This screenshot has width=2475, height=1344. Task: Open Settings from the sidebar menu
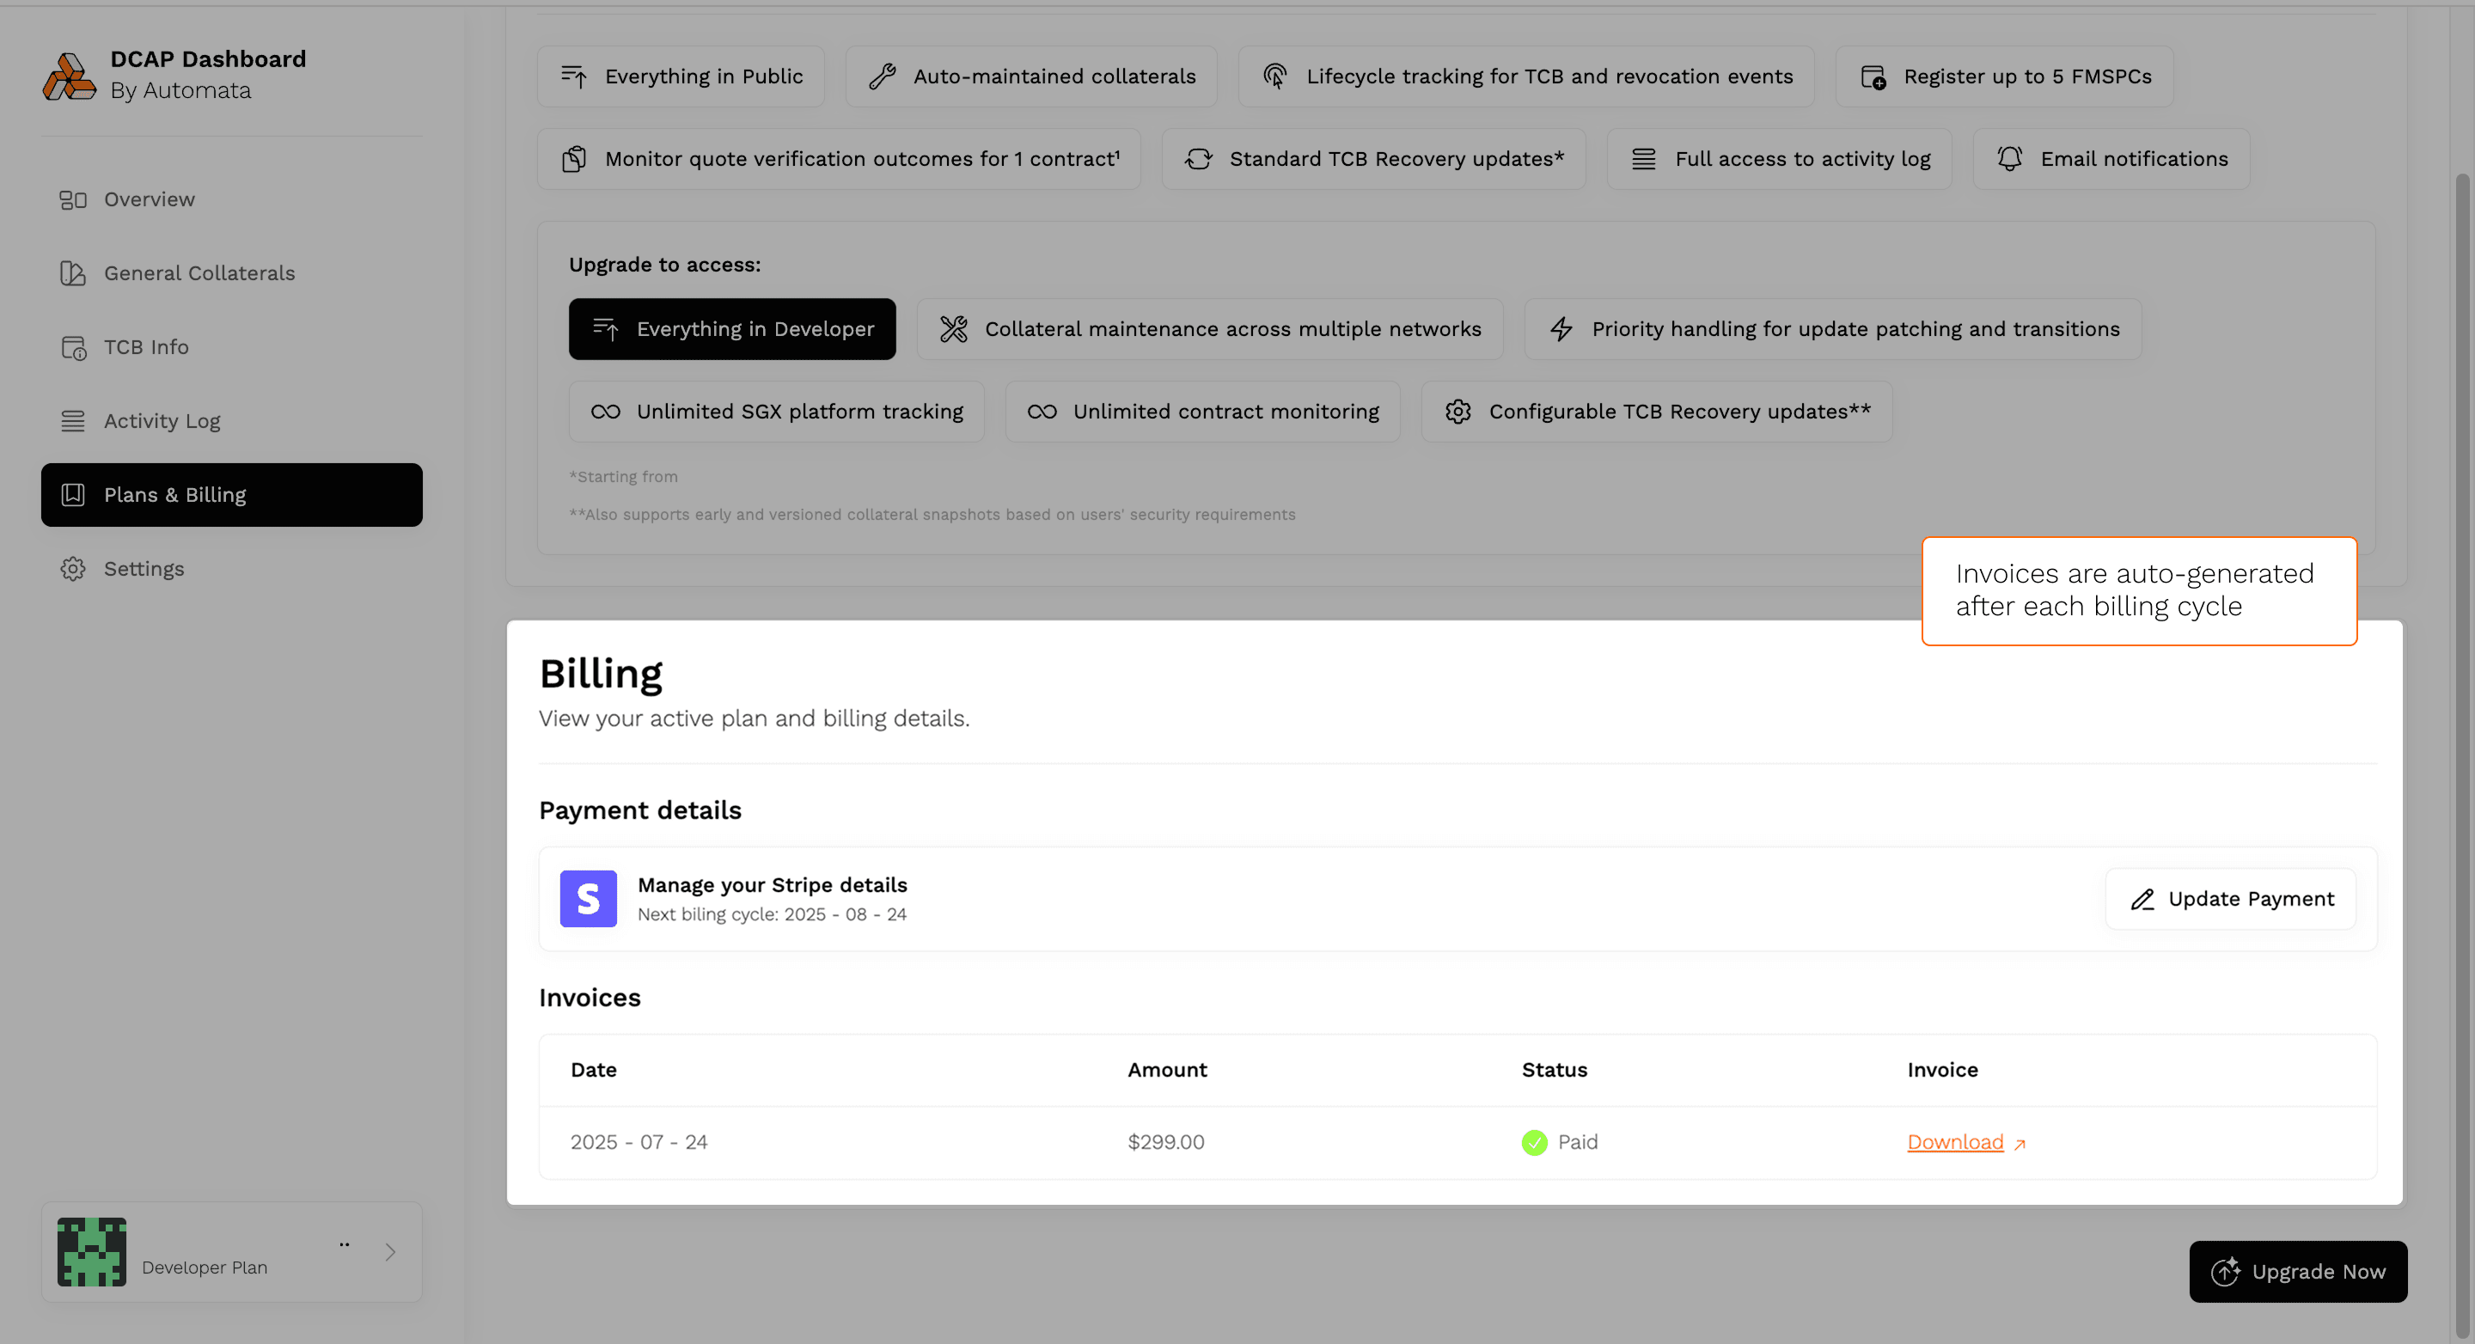tap(144, 568)
